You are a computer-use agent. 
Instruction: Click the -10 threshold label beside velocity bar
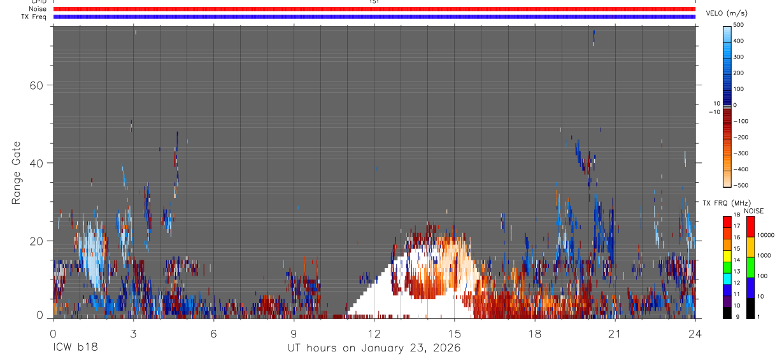[713, 111]
